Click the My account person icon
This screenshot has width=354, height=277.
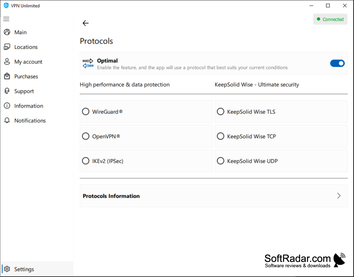[7, 62]
